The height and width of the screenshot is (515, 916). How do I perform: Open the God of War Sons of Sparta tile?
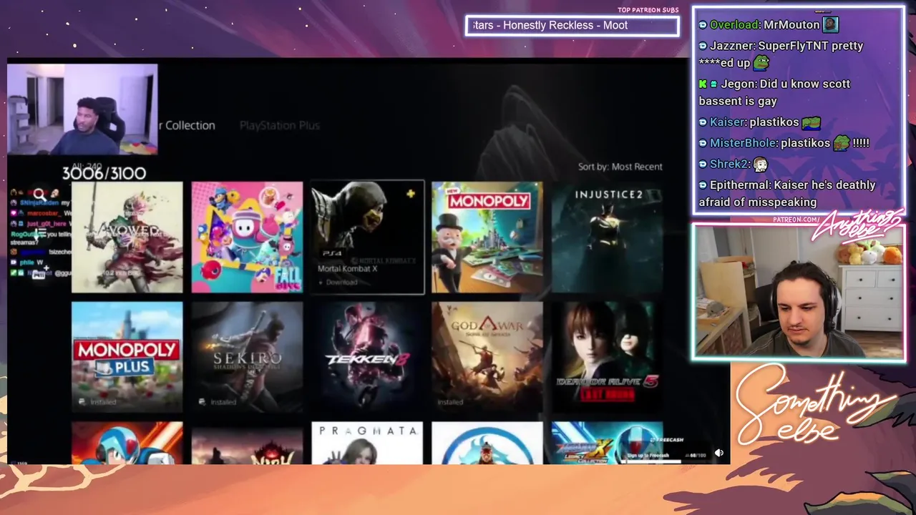[487, 356]
